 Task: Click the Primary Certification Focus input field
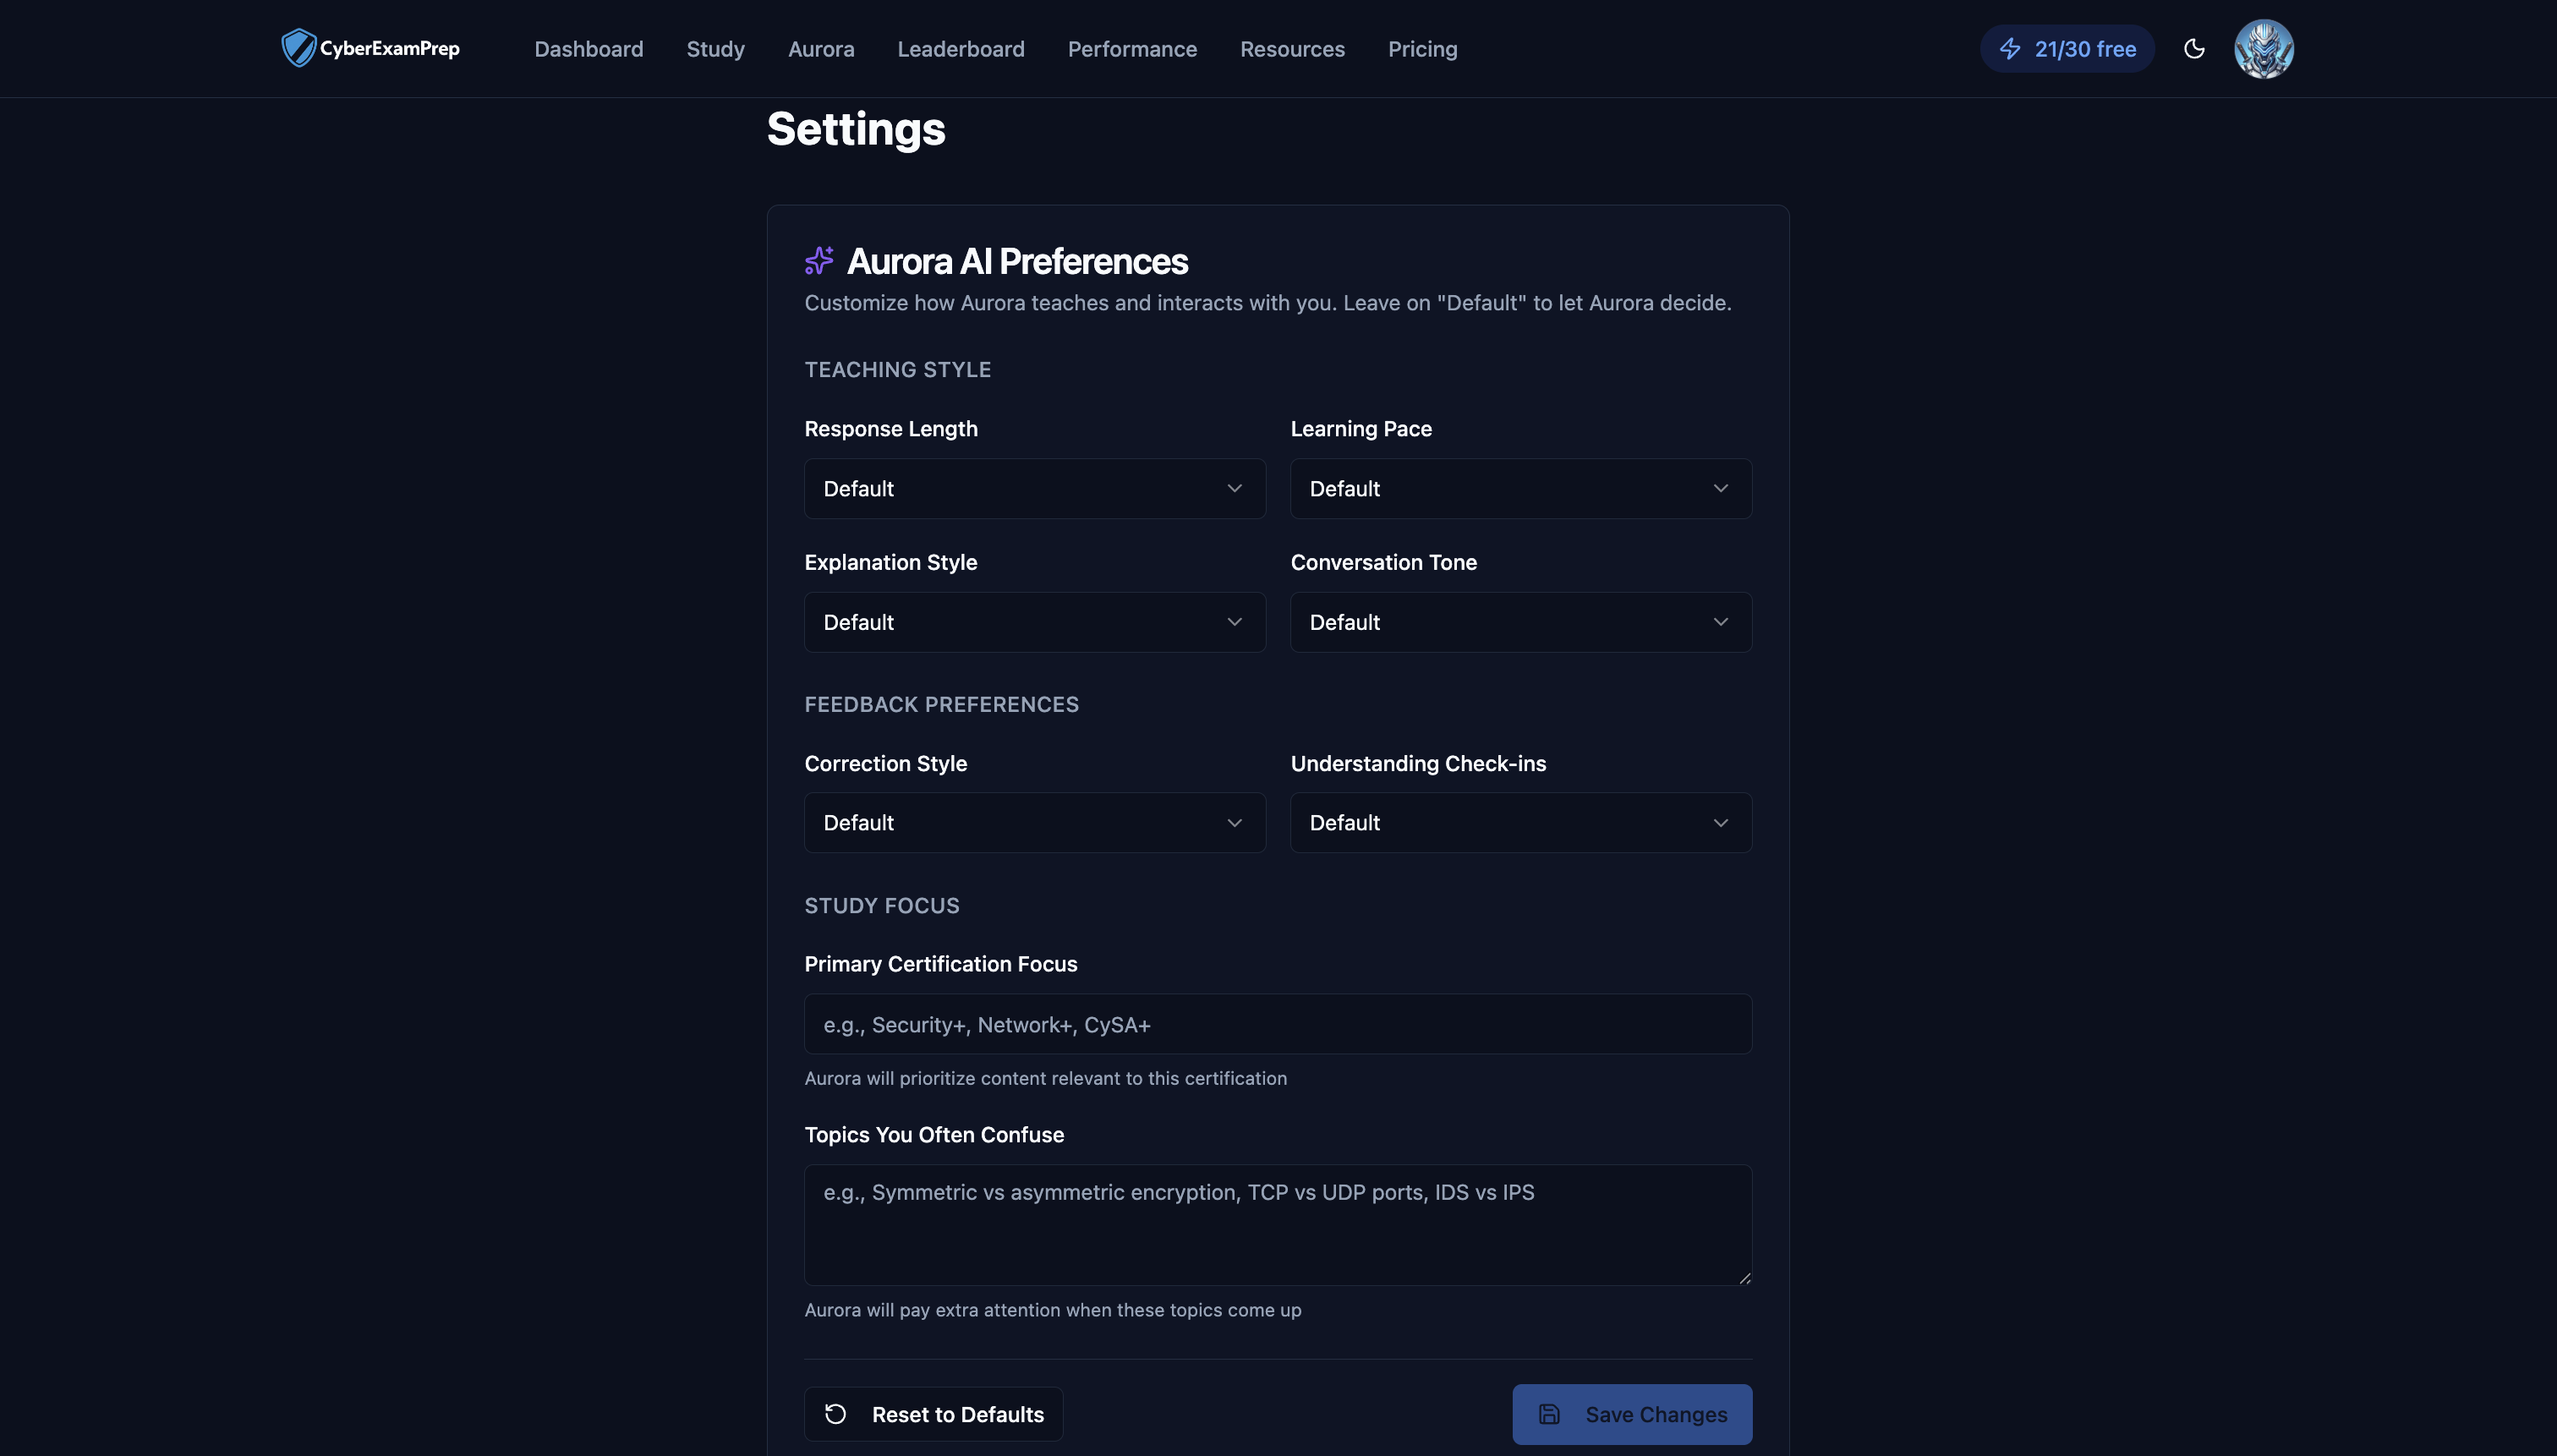1277,1023
